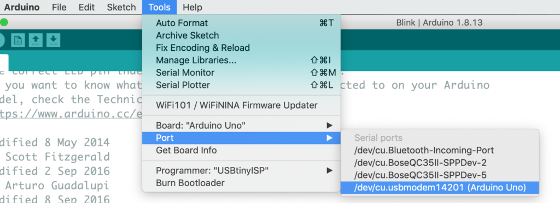The image size is (560, 203).
Task: Expand the Port submenu arrow
Action: click(x=329, y=138)
